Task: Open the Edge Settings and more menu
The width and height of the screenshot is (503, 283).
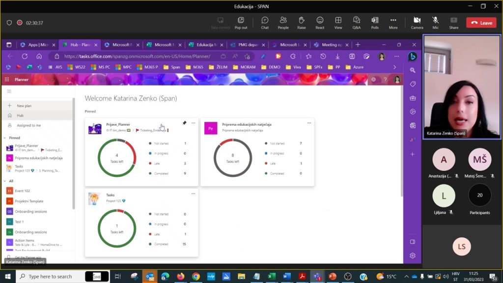Action: [x=397, y=57]
